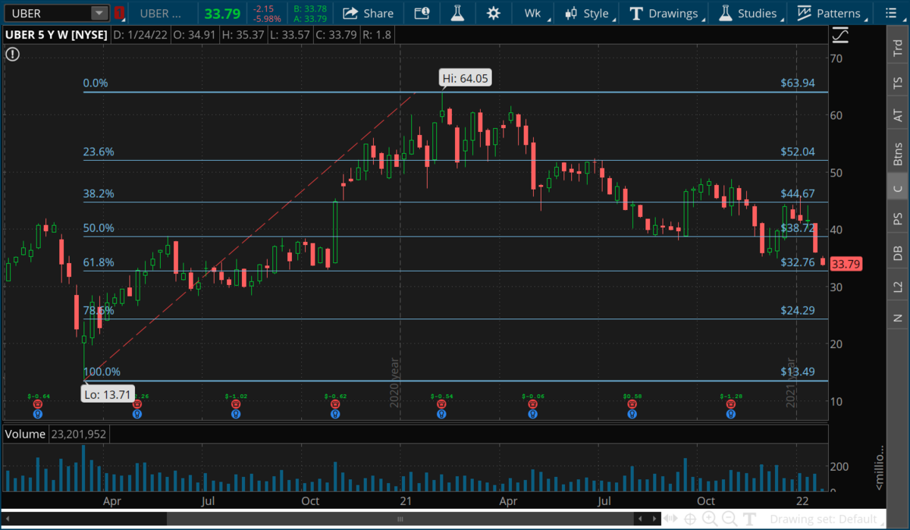Open the Studies menu
The width and height of the screenshot is (910, 530).
click(x=748, y=13)
